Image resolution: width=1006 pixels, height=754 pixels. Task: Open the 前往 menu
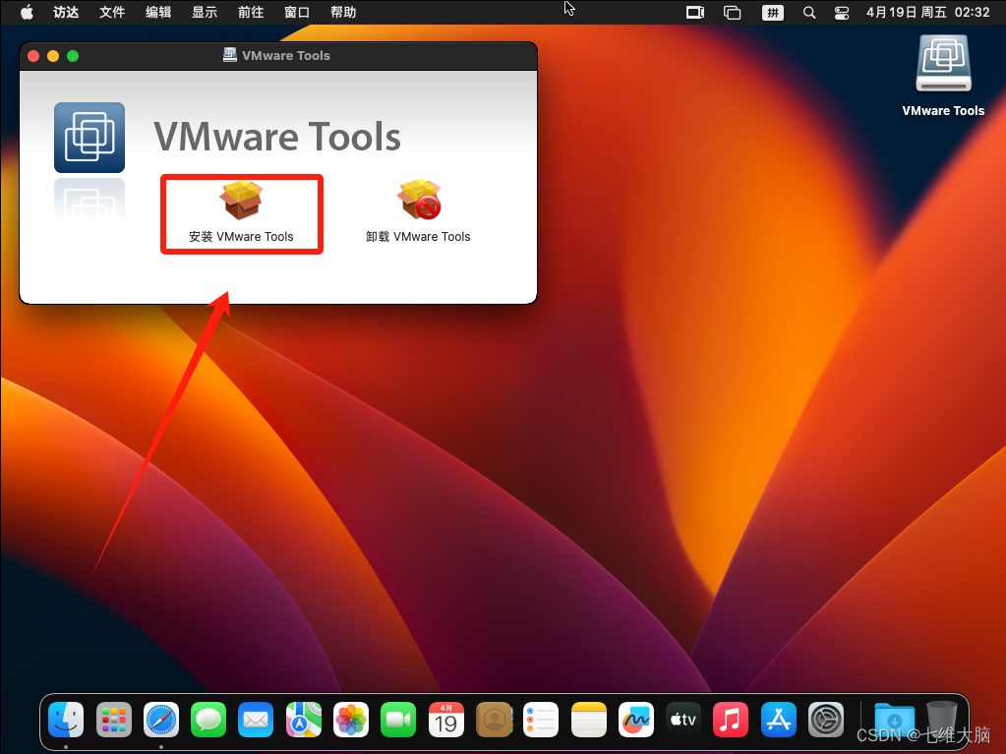pyautogui.click(x=251, y=12)
